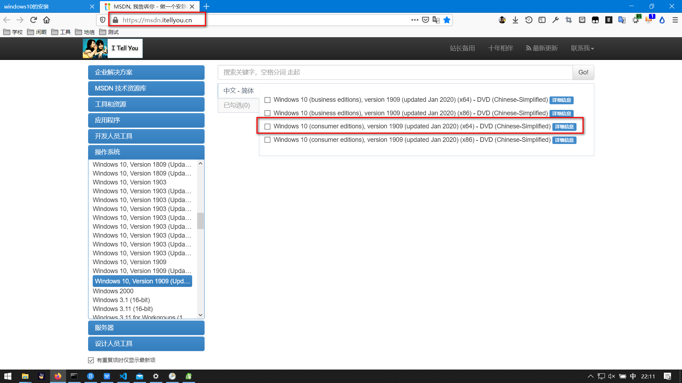
Task: Click the Go! search button
Action: tap(583, 72)
